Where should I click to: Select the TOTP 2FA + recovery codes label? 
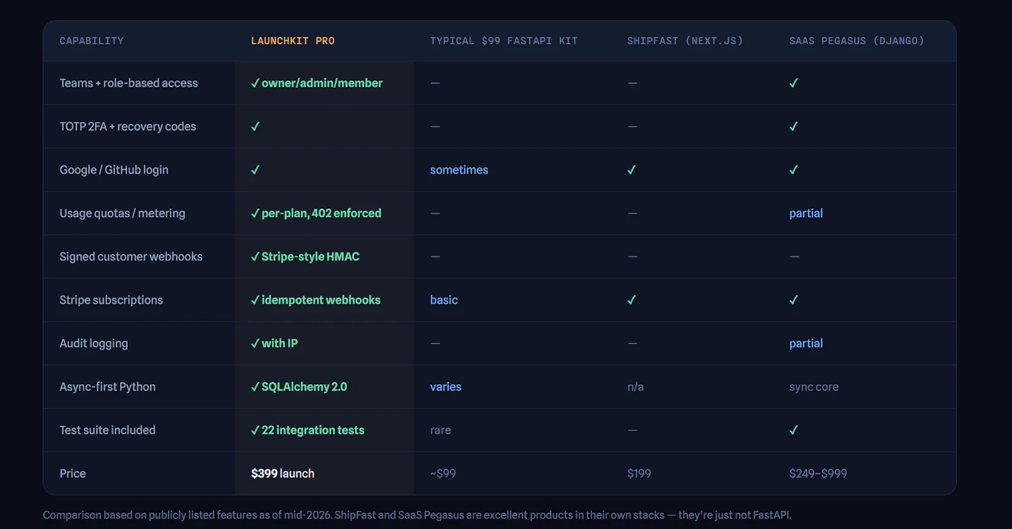click(x=128, y=127)
